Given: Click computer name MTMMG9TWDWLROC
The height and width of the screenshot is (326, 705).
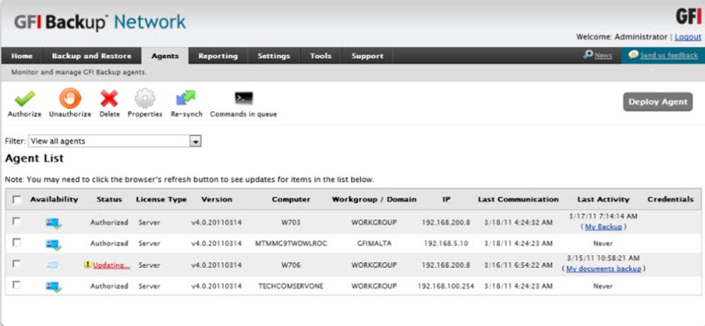Looking at the screenshot, I should point(291,244).
